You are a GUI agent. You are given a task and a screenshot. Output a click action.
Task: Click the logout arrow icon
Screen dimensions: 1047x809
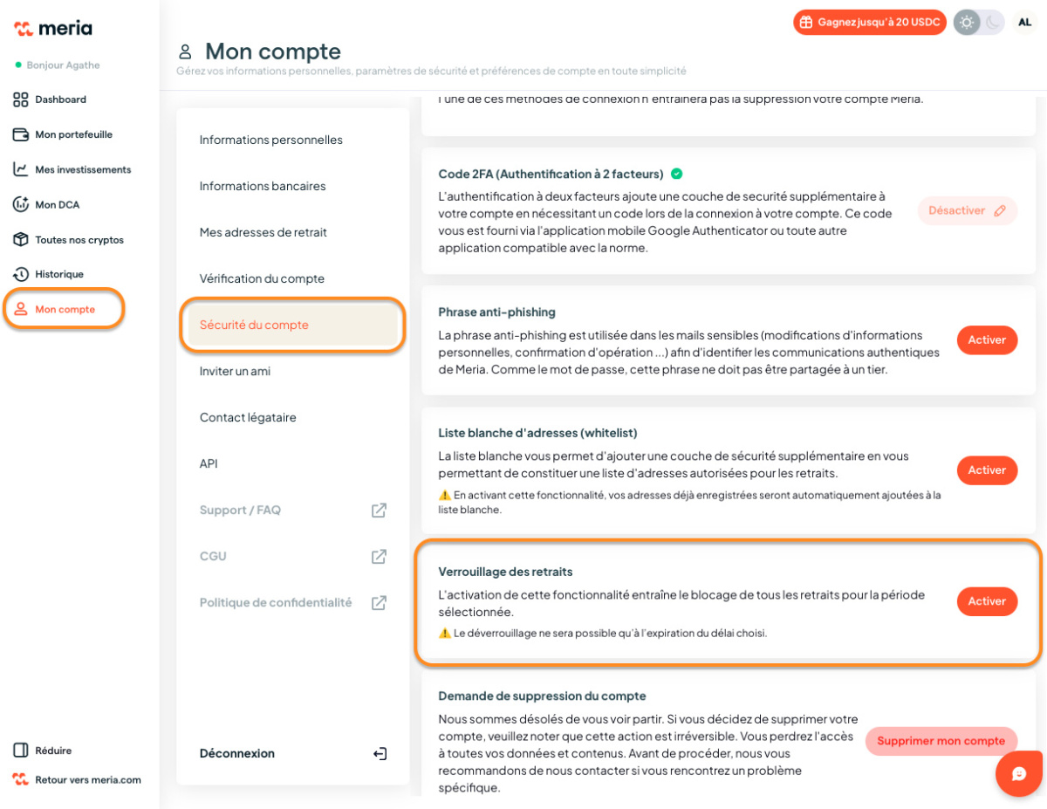coord(380,753)
